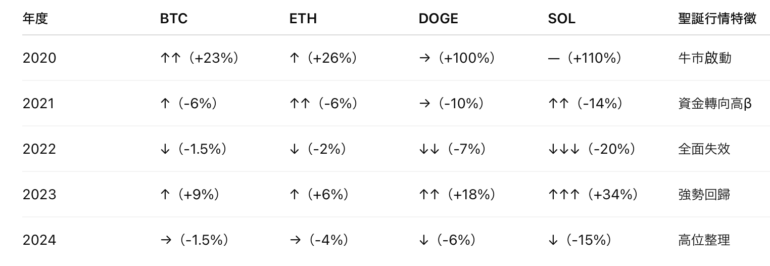This screenshot has width=770, height=266.
Task: Click the 年度 column header
Action: pyautogui.click(x=35, y=19)
